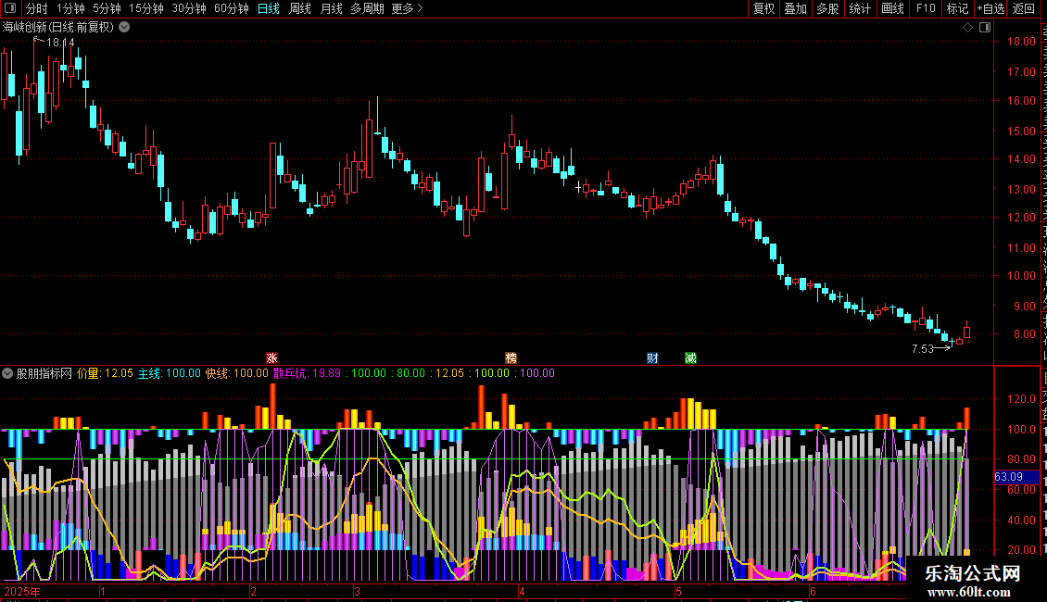This screenshot has width=1047, height=602.
Task: Select the 日线 daily chart tab
Action: pos(269,8)
